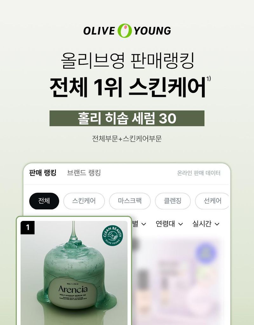Click the Olive Young green olive logo
254x325 pixels.
tap(124, 31)
